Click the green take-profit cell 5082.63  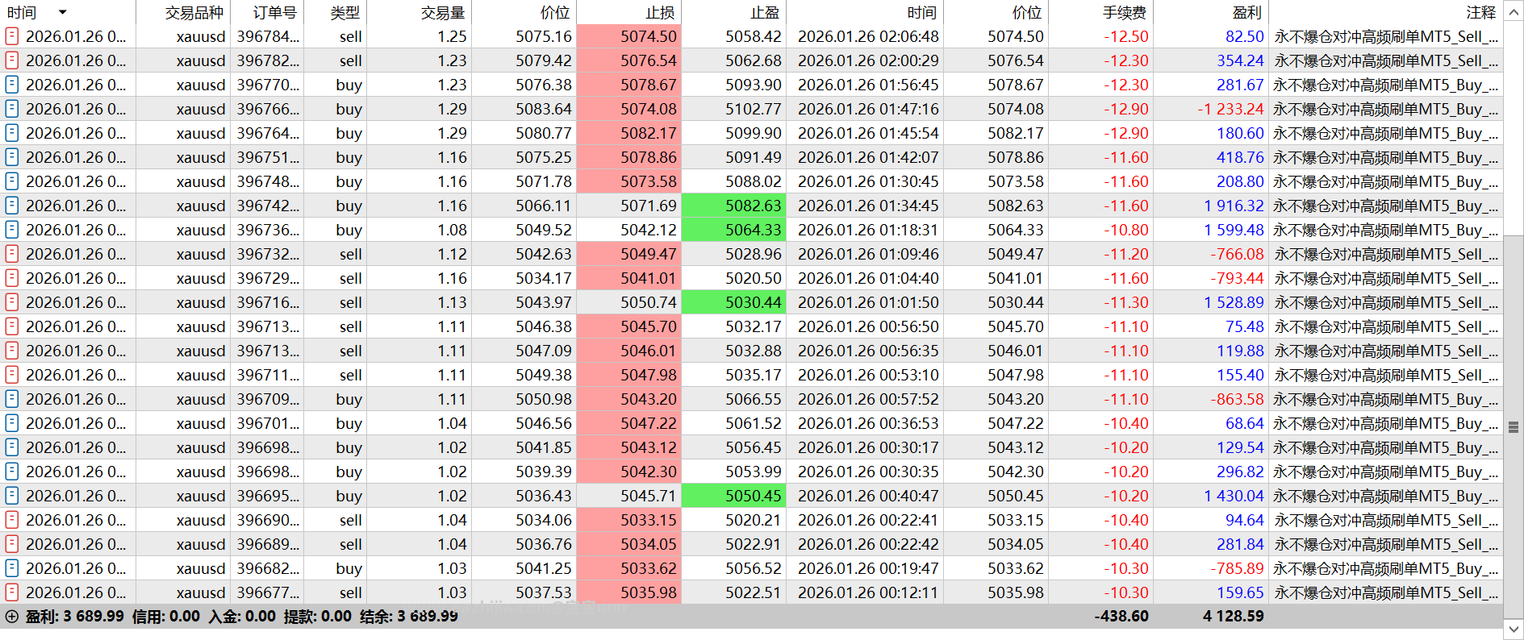tap(733, 206)
